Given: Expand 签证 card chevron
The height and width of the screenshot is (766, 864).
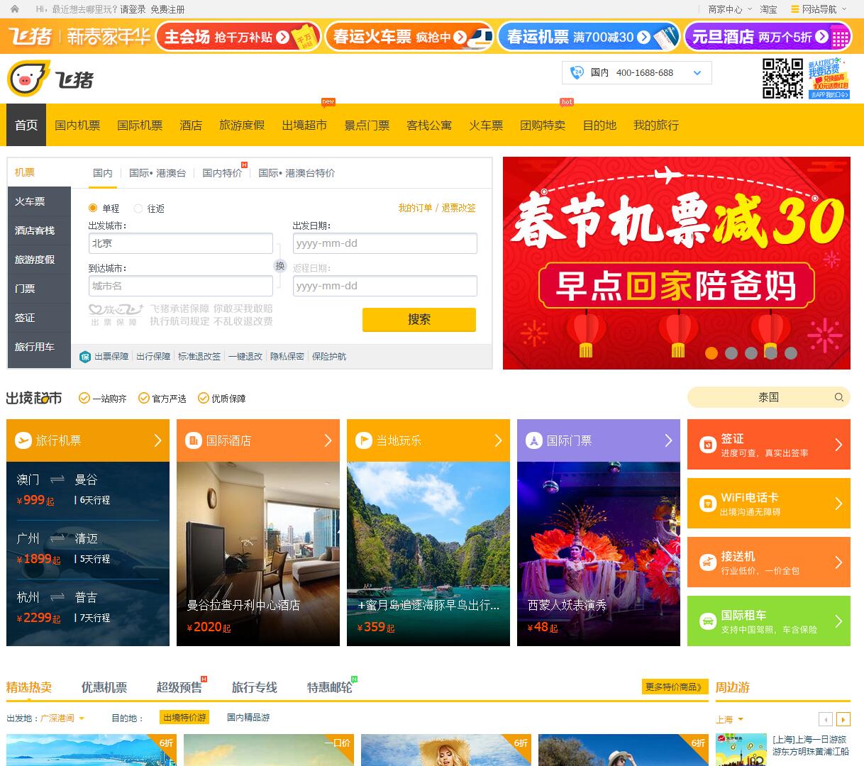Looking at the screenshot, I should [838, 445].
